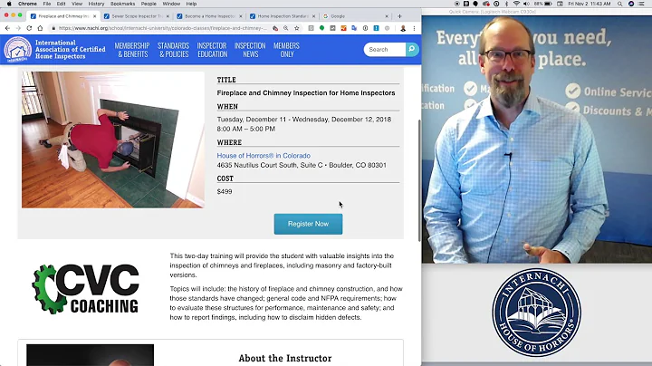Reload the current page
This screenshot has width=652, height=366.
point(29,28)
